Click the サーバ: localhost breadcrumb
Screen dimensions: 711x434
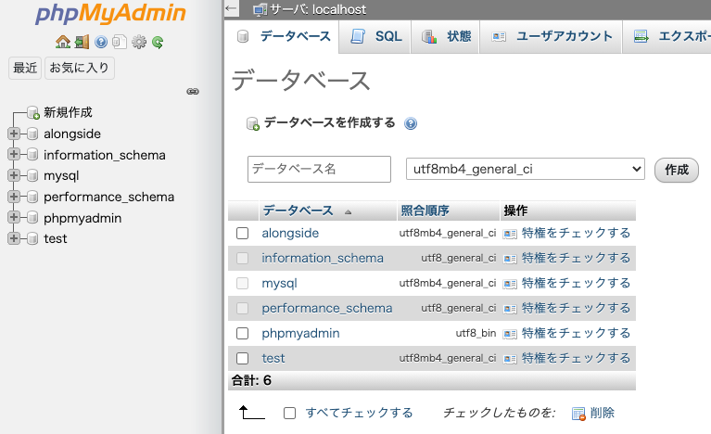click(317, 9)
